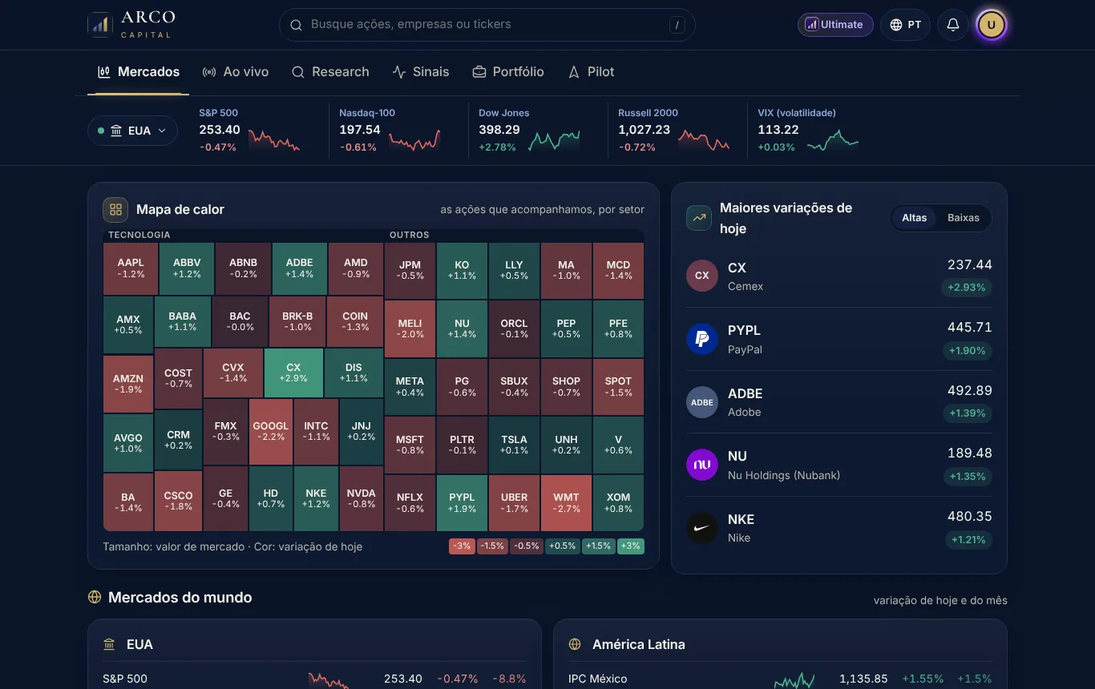Select the PYPL heat map tile
The height and width of the screenshot is (689, 1095).
click(462, 503)
